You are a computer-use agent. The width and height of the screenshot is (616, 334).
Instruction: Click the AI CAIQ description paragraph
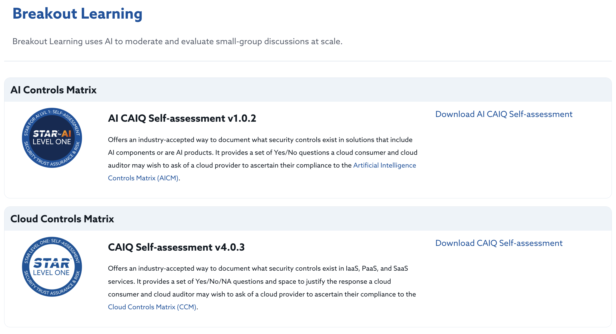[260, 153]
